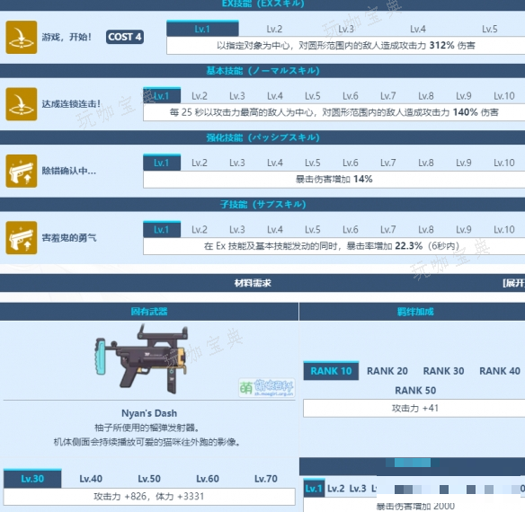Select Lv.5 tab of the EX skill
This screenshot has width=525, height=512.
(490, 29)
